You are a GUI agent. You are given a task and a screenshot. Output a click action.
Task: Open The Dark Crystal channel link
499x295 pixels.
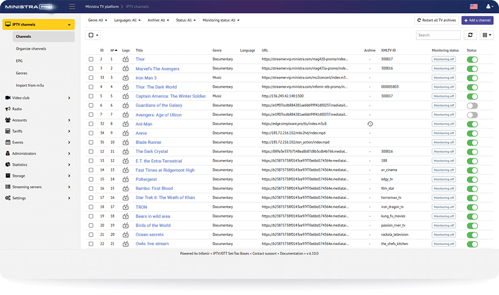(151, 152)
